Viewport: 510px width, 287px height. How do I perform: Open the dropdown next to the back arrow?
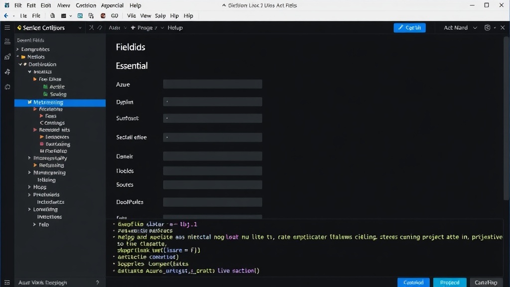(13, 16)
